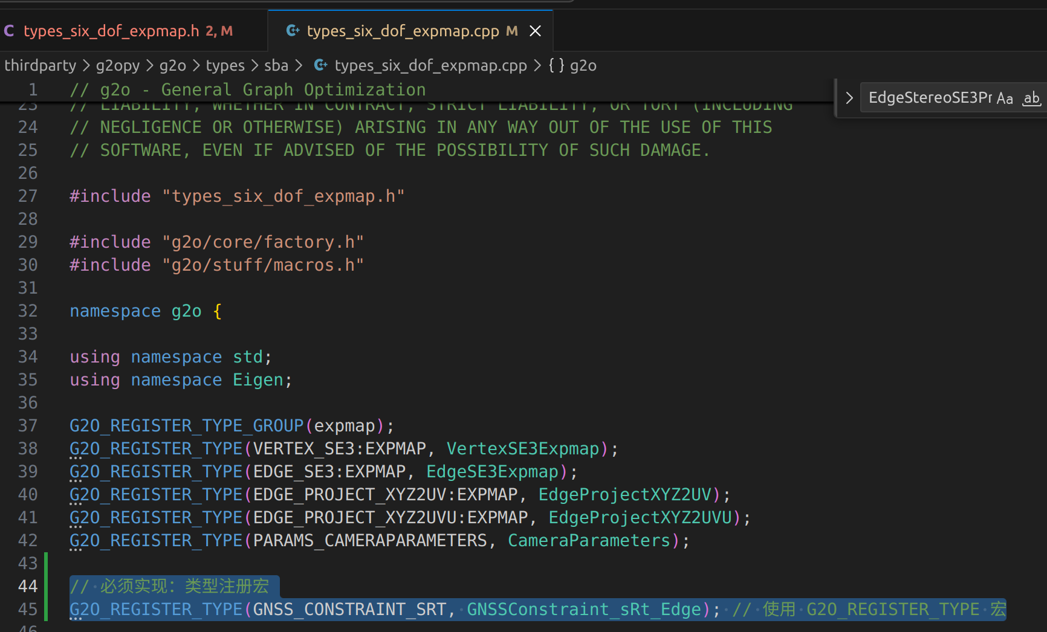
Task: Click 'namespace g2o {' on line 32
Action: pyautogui.click(x=146, y=311)
